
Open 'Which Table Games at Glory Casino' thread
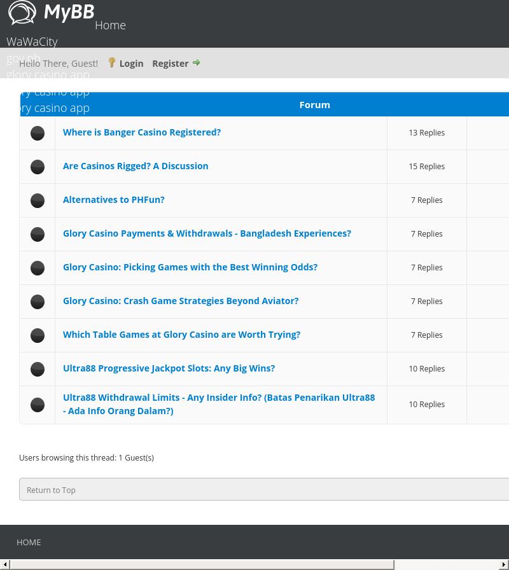[x=181, y=335]
